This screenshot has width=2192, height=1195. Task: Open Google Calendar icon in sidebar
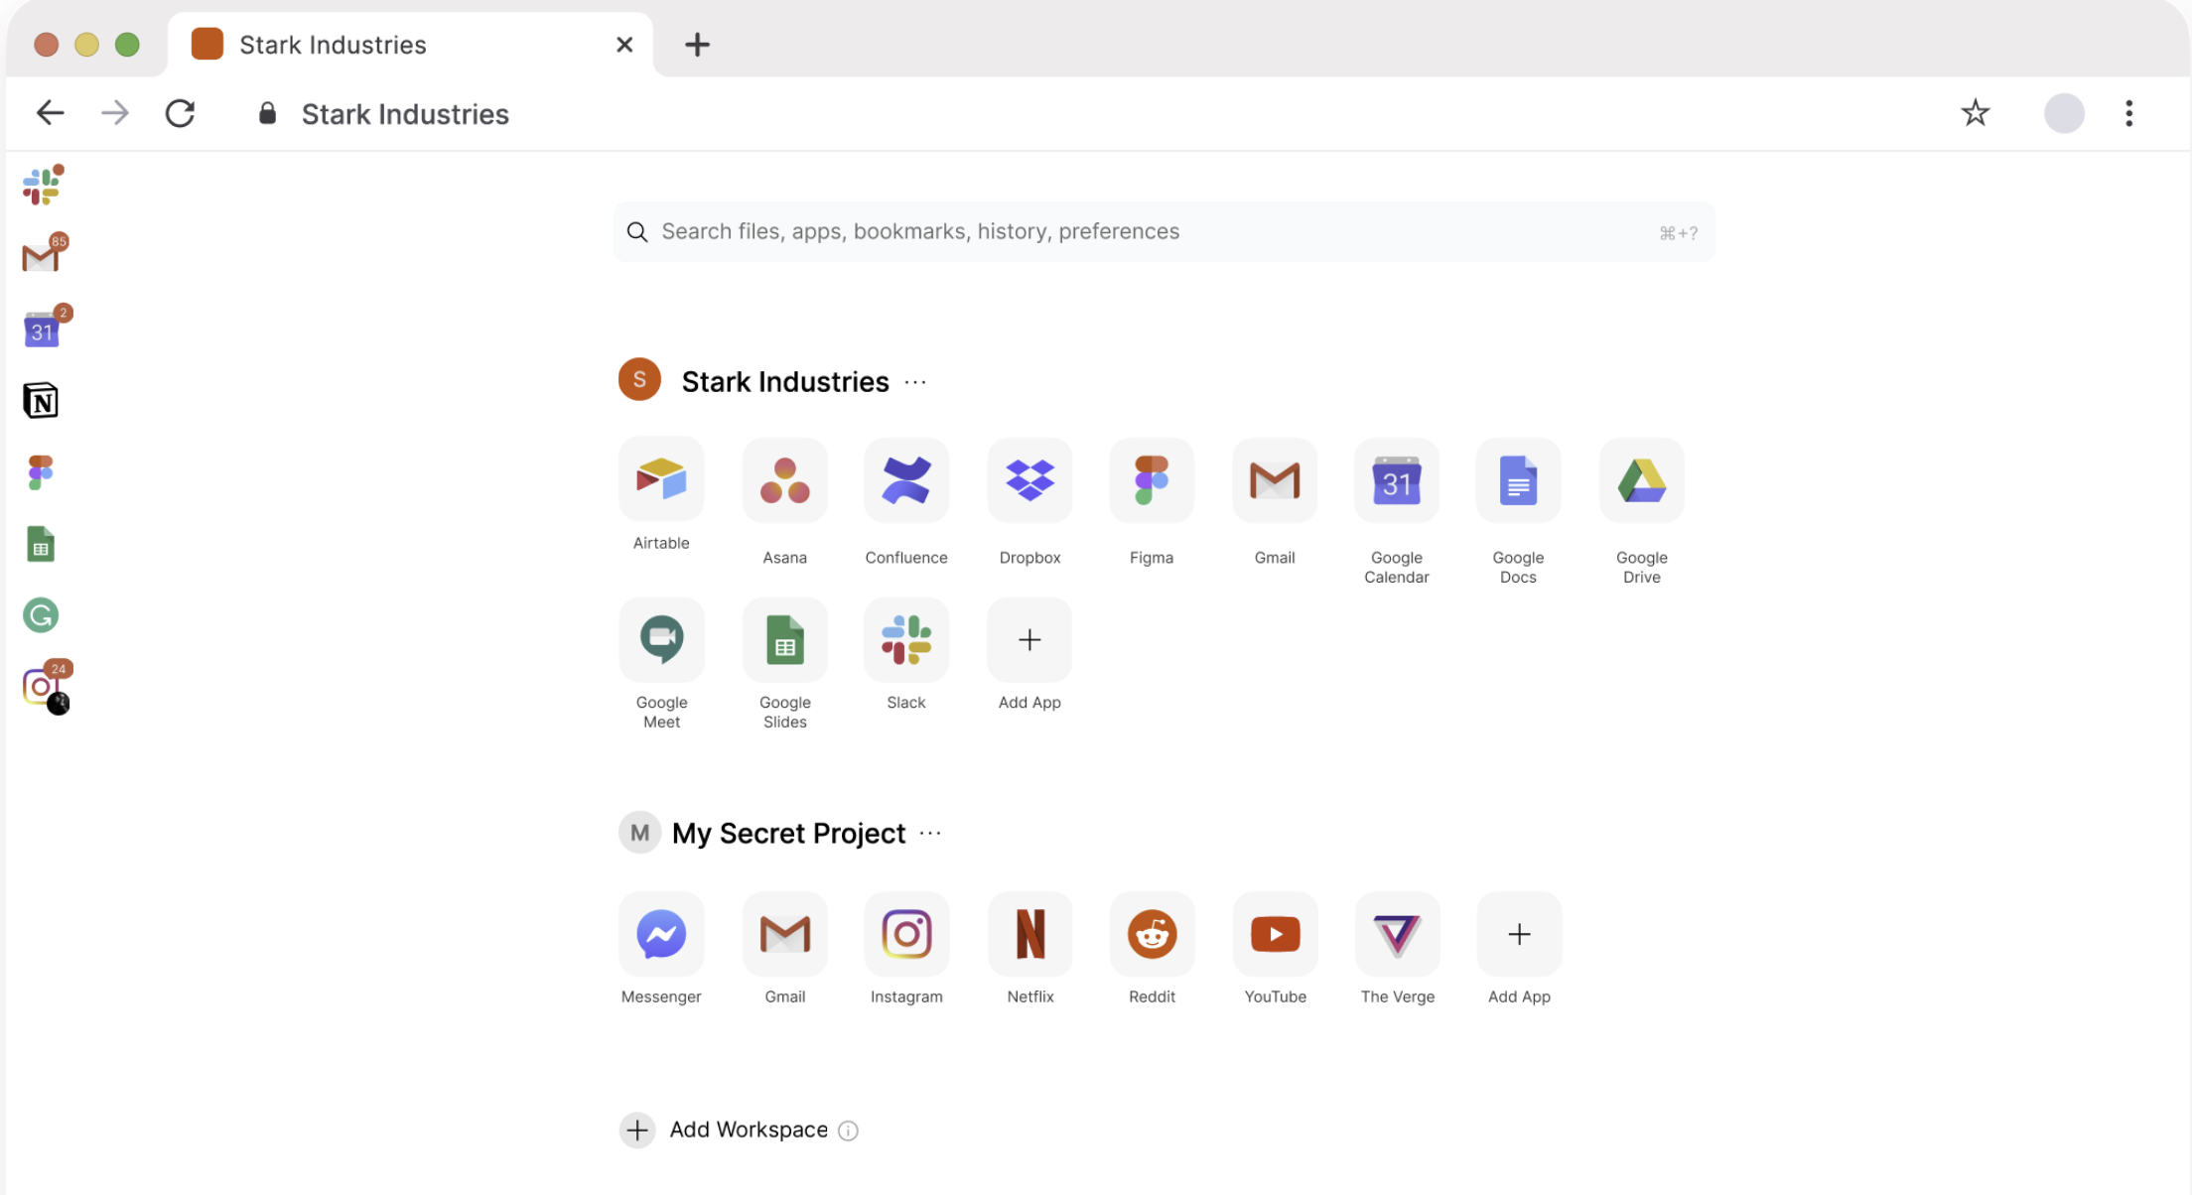[43, 329]
